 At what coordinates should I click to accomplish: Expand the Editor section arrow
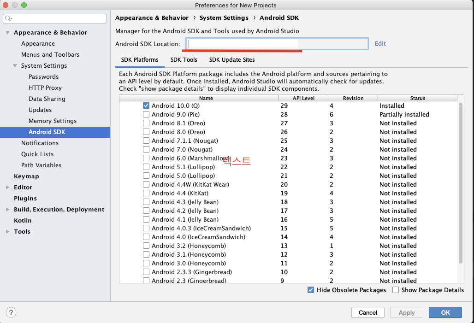[7, 188]
